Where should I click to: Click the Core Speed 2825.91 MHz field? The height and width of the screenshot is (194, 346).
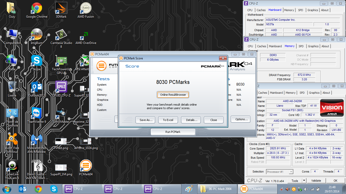point(278,149)
